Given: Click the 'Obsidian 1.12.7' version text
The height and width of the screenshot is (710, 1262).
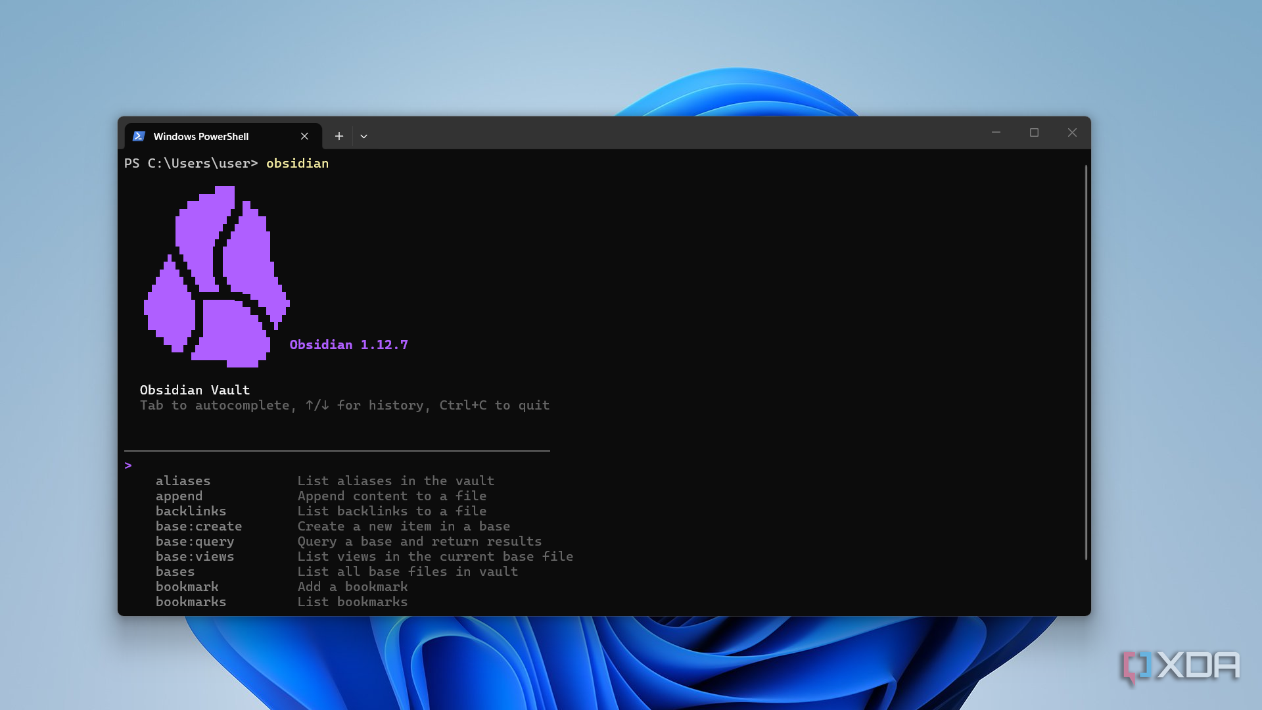Looking at the screenshot, I should click(348, 344).
